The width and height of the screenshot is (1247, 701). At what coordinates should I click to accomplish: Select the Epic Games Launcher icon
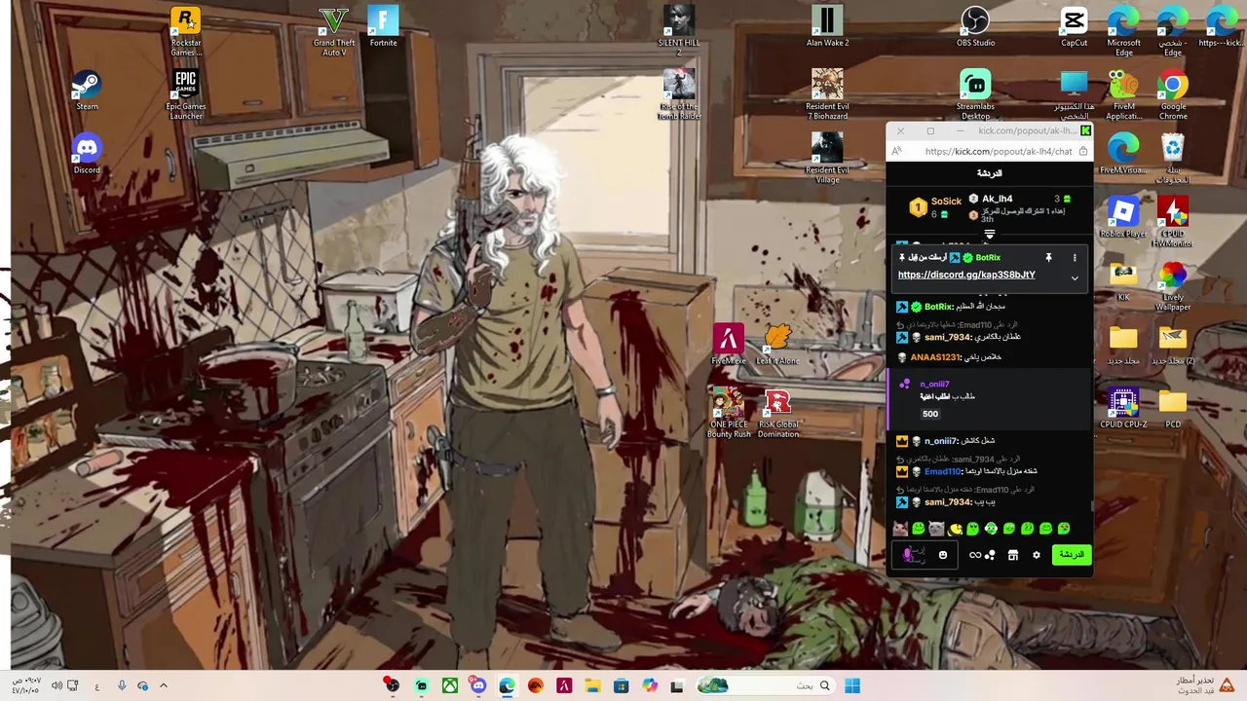coord(186,95)
